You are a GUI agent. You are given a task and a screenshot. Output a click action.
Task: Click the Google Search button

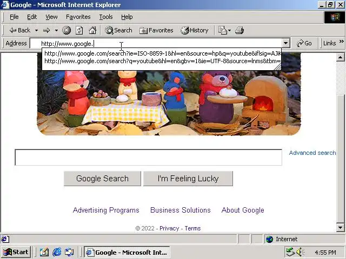click(x=102, y=179)
